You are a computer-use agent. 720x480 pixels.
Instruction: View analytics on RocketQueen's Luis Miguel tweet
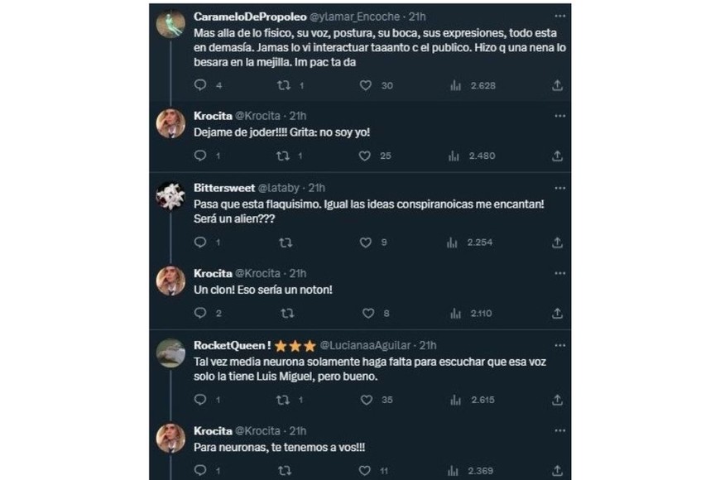pos(454,400)
